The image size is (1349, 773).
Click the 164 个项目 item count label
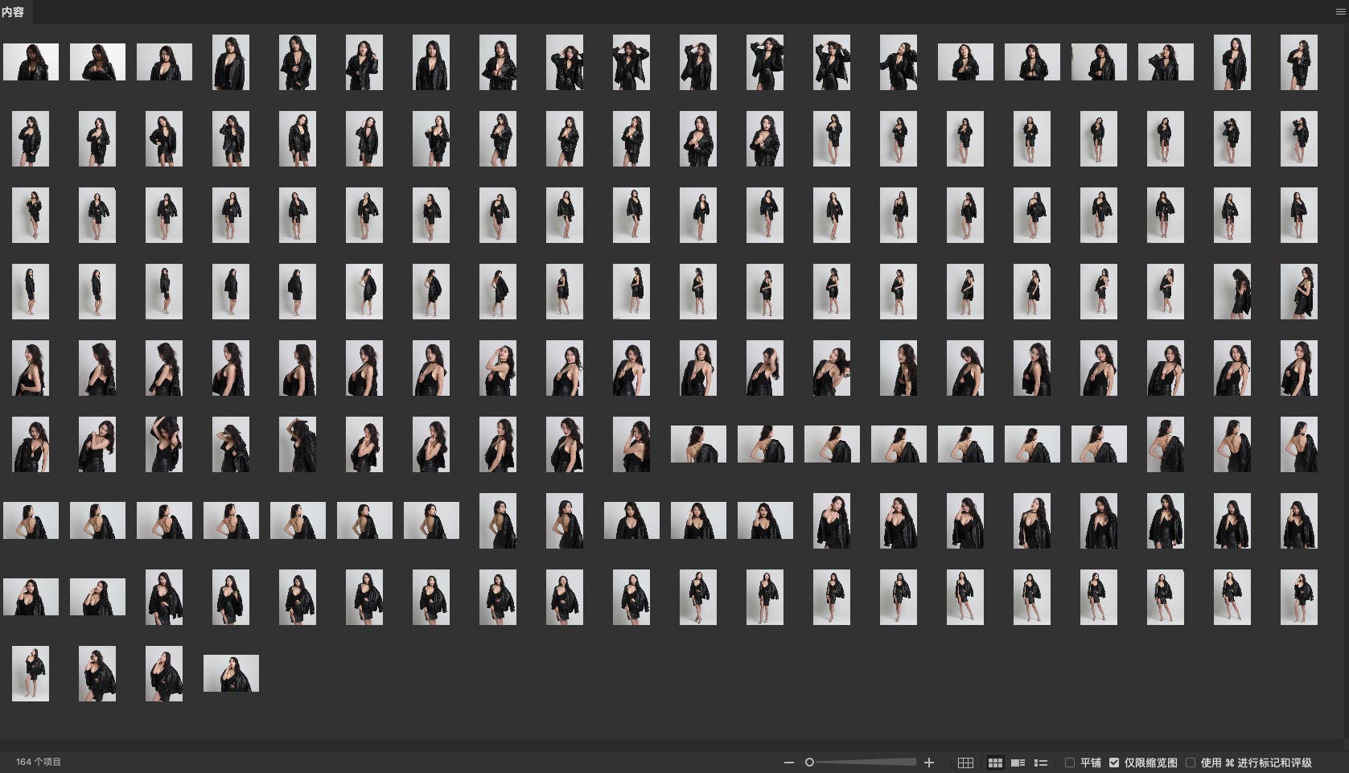click(39, 762)
